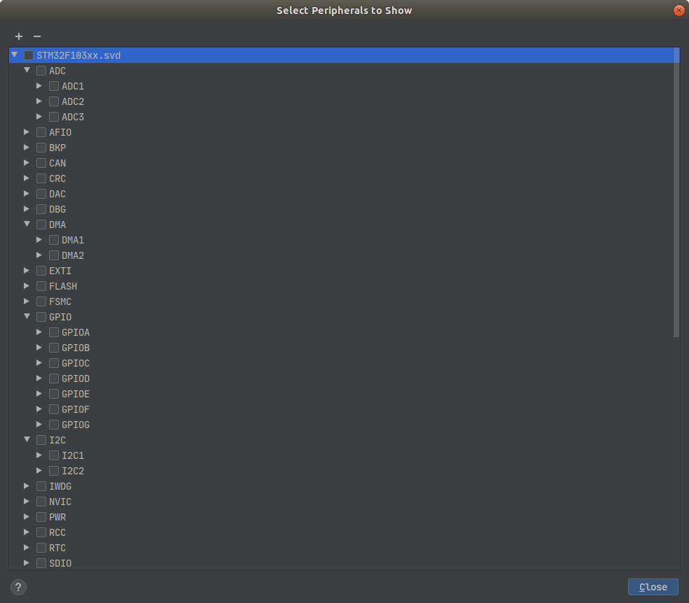Select the EXTI row label
689x603 pixels.
(60, 271)
